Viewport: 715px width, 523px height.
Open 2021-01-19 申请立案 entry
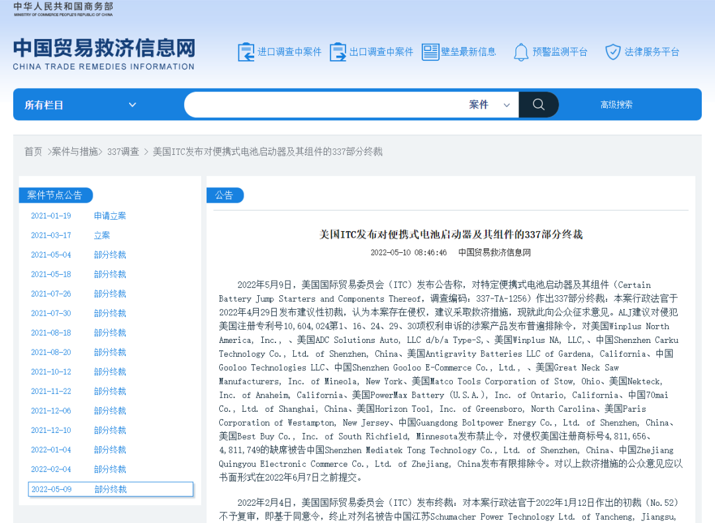(78, 216)
